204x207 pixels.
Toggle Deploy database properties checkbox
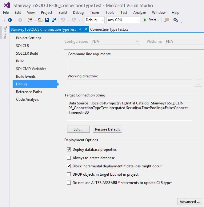(x=69, y=150)
